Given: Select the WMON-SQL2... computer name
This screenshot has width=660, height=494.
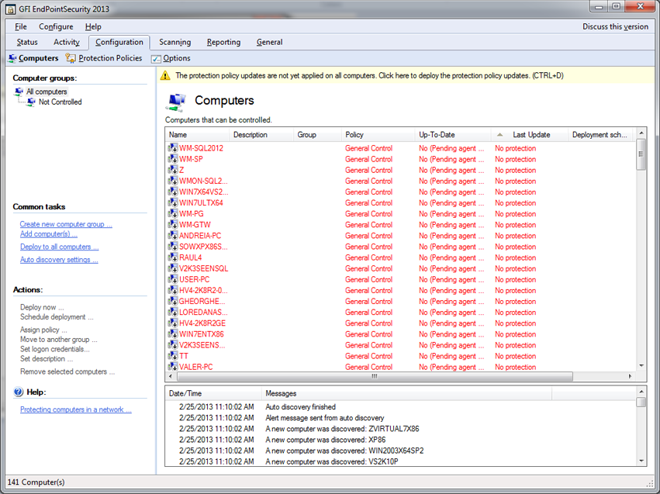Looking at the screenshot, I should [203, 181].
